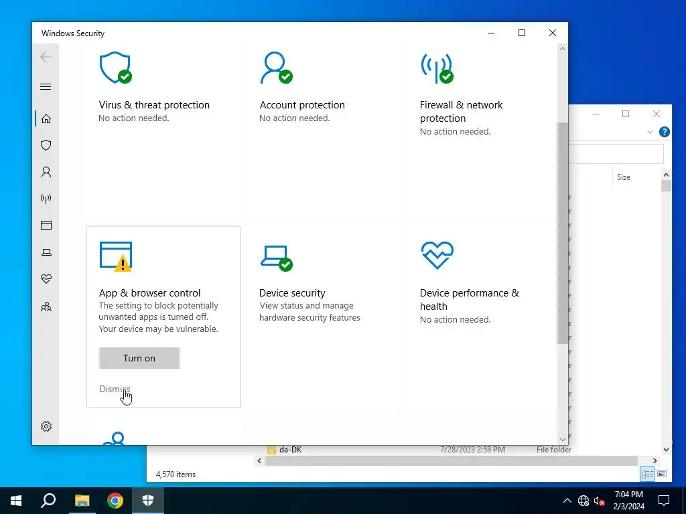The width and height of the screenshot is (686, 514).
Task: Open the Settings gear in the sidebar
Action: click(x=46, y=426)
